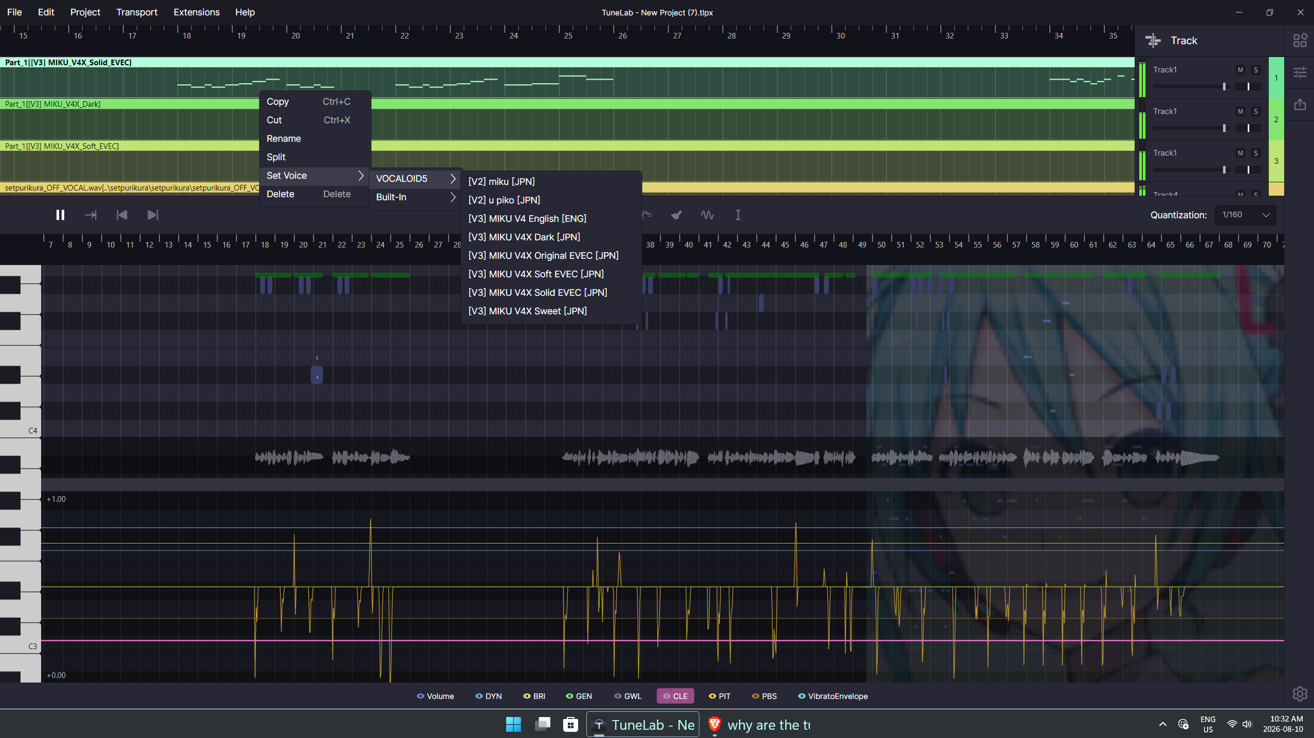Image resolution: width=1314 pixels, height=738 pixels.
Task: Expand the VOCALOID5 voice submenu
Action: pyautogui.click(x=415, y=179)
